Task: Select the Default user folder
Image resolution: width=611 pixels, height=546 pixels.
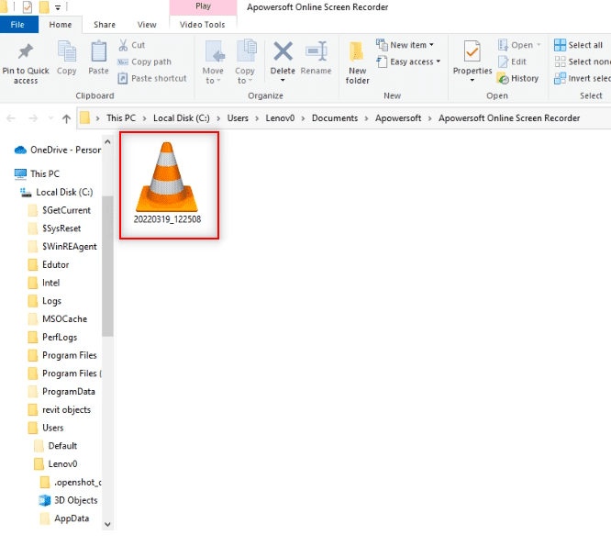Action: click(56, 446)
